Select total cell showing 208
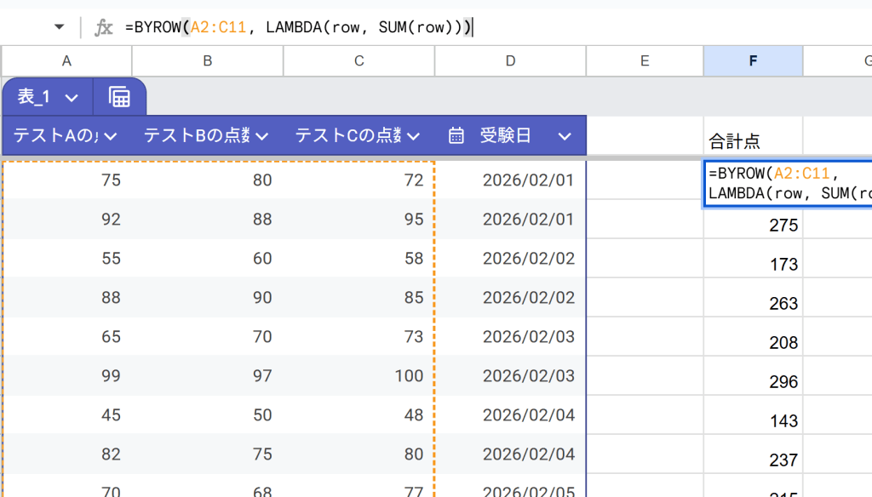 753,337
